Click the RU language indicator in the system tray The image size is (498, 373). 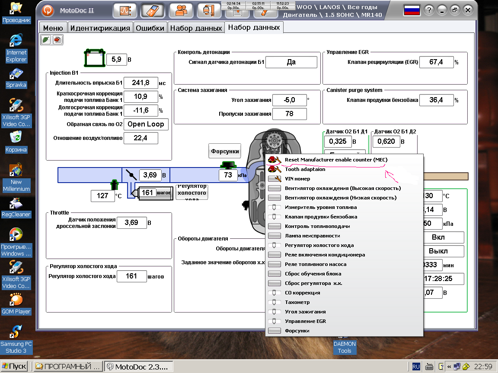click(x=415, y=366)
